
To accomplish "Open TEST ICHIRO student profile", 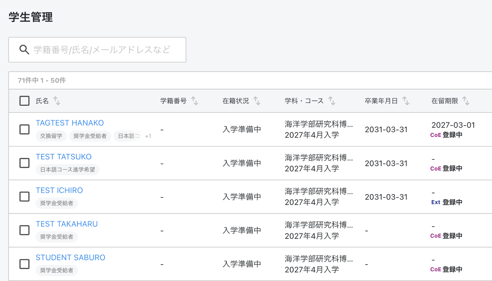I will point(59,190).
